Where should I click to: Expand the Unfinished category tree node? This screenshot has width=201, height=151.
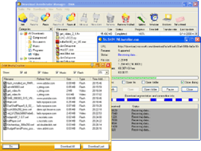click(22, 58)
